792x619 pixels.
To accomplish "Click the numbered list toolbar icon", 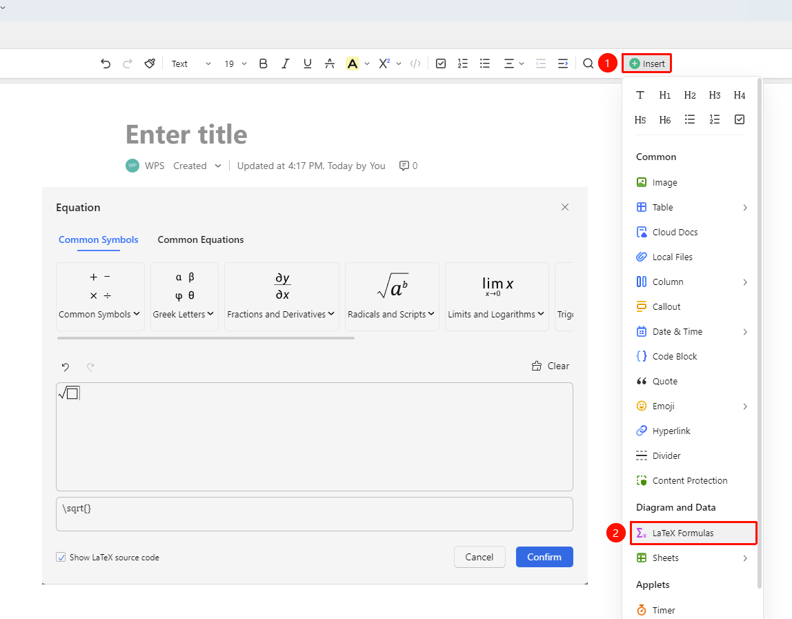I will 463,63.
